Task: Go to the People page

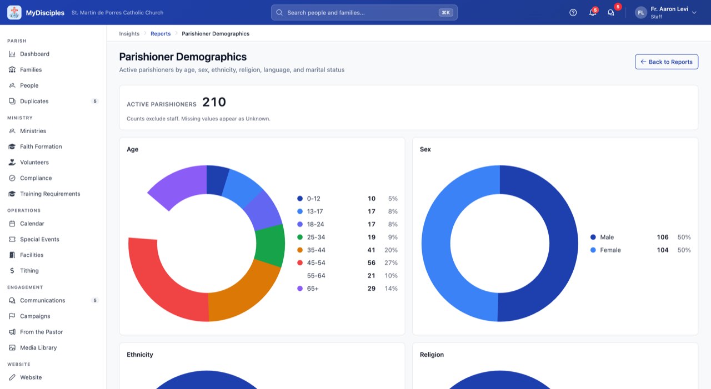Action: (53, 85)
